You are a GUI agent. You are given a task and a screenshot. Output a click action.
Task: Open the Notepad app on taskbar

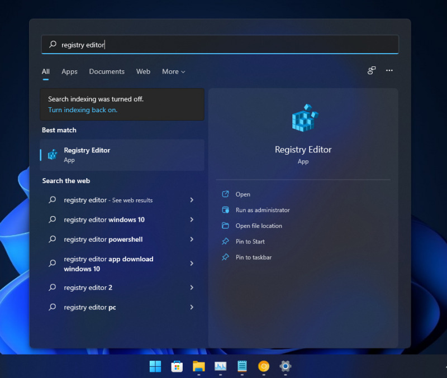242,366
